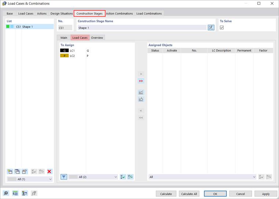Switch to the Main sub-tab
Image resolution: width=279 pixels, height=199 pixels.
click(x=64, y=38)
